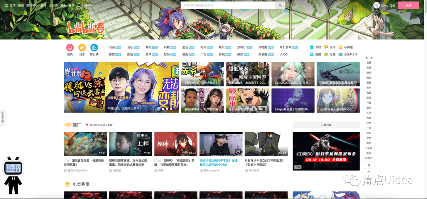The width and height of the screenshot is (427, 199).
Task: Open video title 楼梯间怪事连连
Action: tap(128, 163)
